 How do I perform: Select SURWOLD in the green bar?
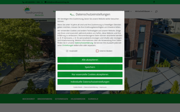(x=93, y=99)
